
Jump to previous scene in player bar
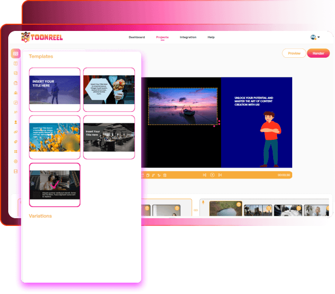204,175
